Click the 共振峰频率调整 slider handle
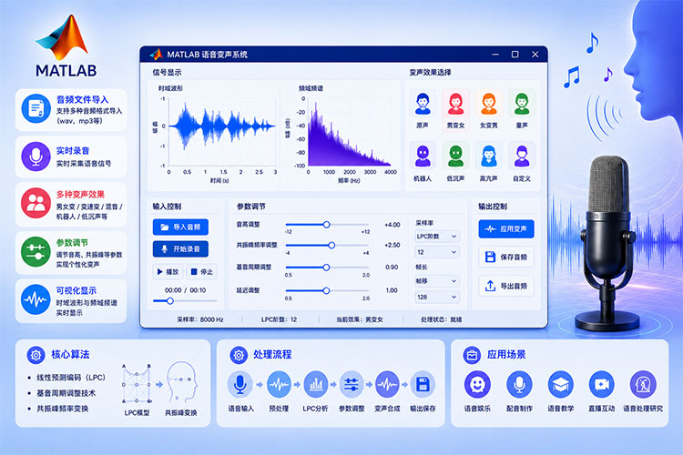The width and height of the screenshot is (683, 455). [x=331, y=245]
